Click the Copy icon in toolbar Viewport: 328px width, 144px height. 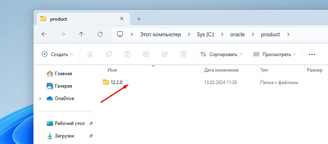click(109, 54)
